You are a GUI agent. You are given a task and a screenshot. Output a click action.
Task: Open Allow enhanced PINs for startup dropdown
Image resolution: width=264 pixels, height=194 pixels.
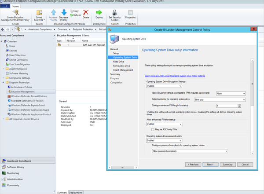[x=164, y=124]
